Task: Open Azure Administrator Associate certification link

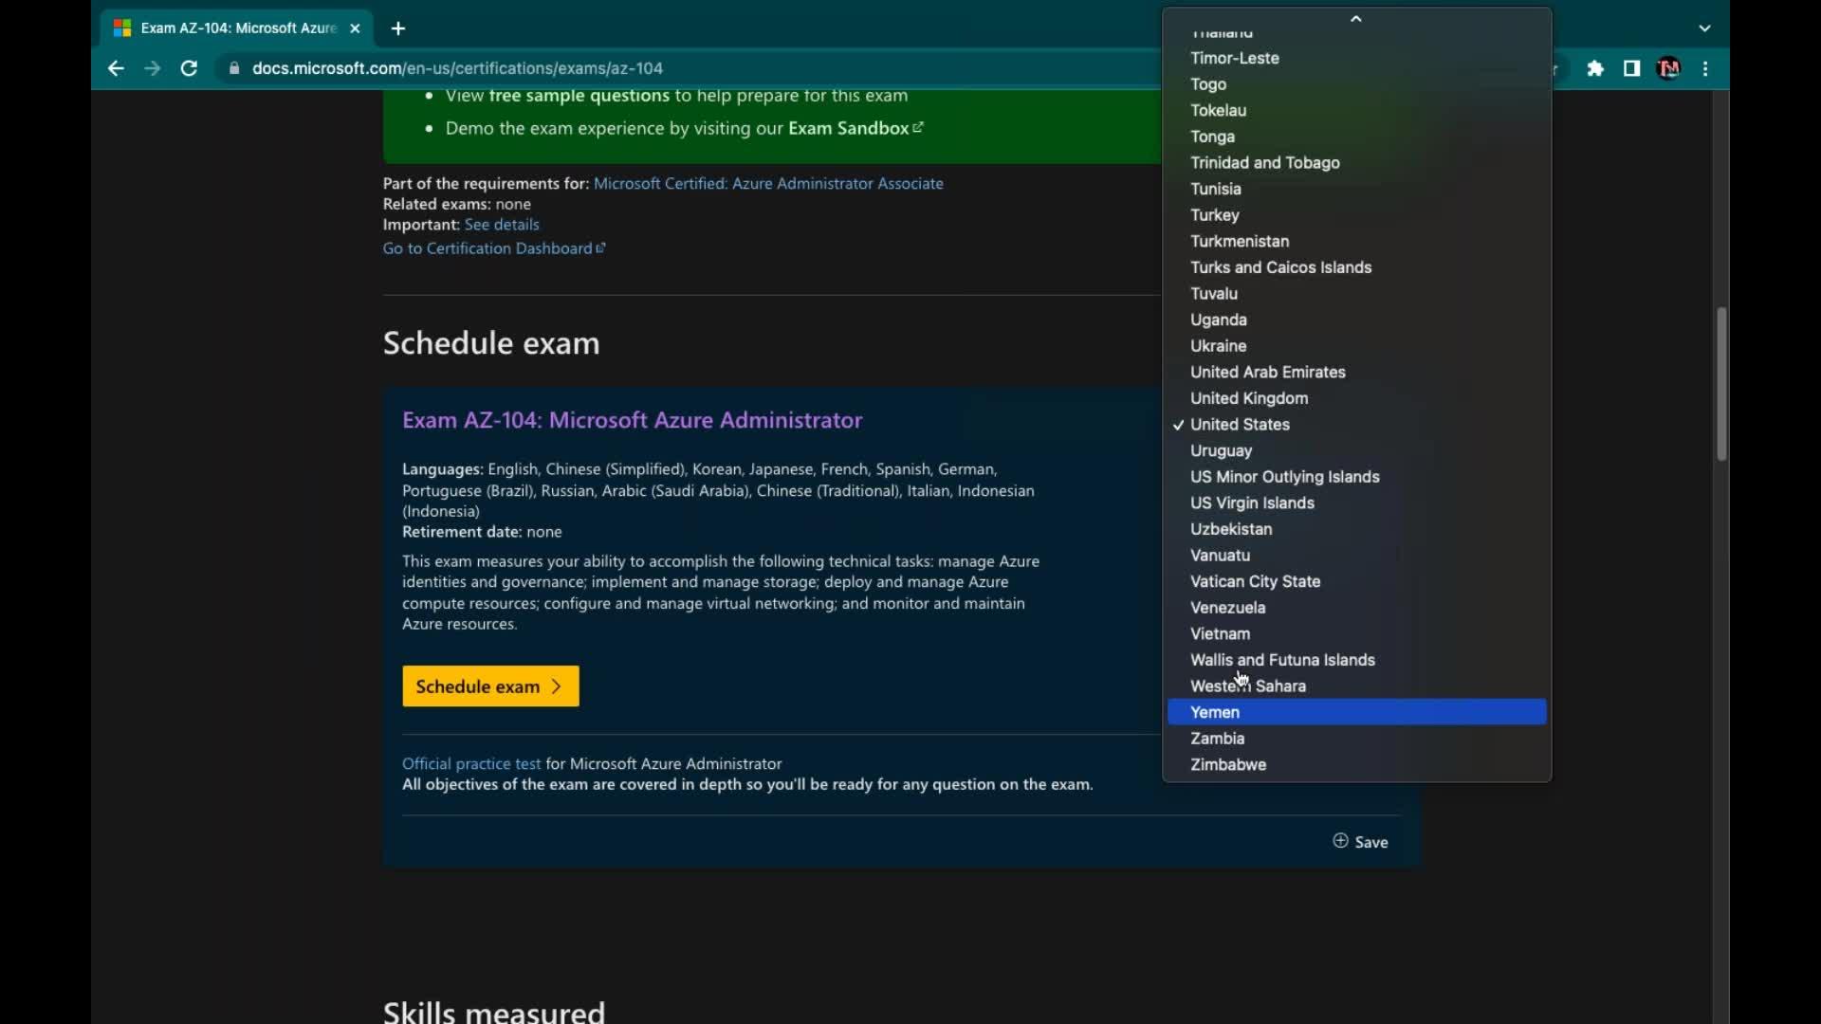Action: 768,183
